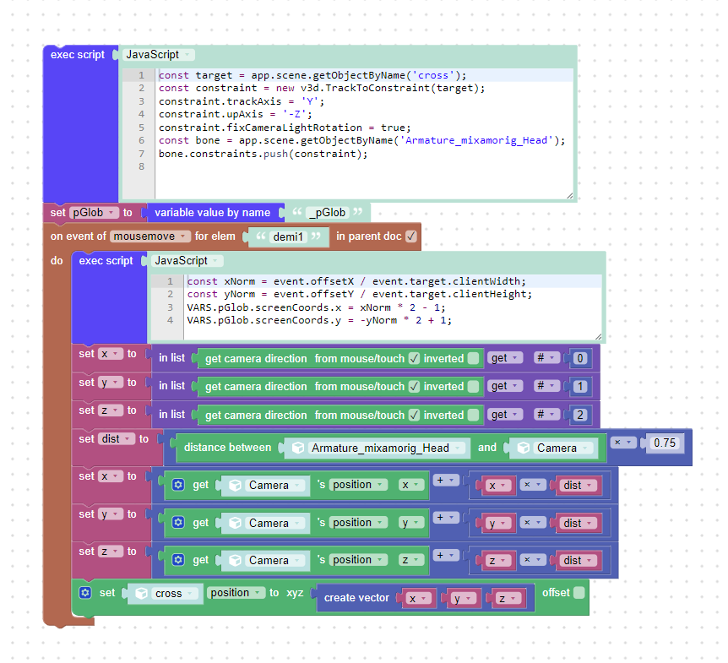Open the mousemove event type dropdown
The image size is (728, 663).
pyautogui.click(x=150, y=236)
